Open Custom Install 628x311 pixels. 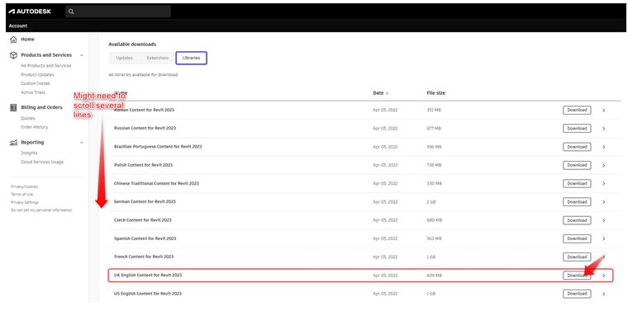[36, 83]
